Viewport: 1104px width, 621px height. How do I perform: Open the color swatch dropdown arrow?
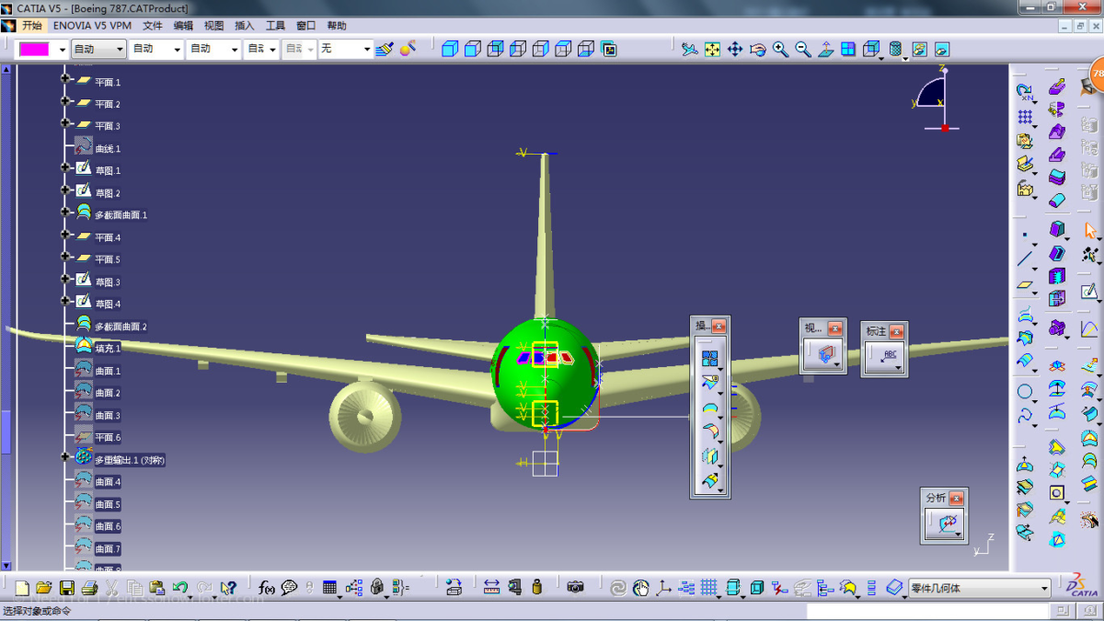click(63, 50)
